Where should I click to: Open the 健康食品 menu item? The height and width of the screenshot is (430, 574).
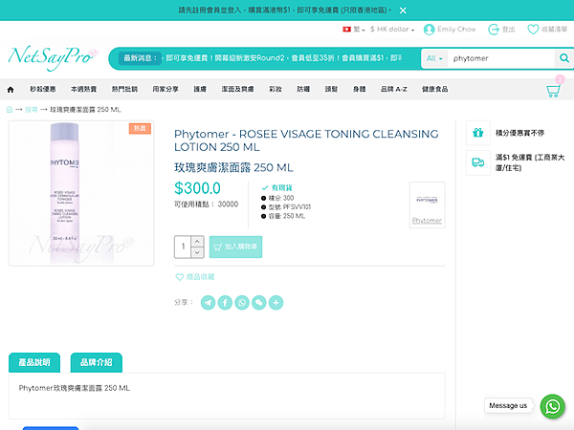point(435,89)
